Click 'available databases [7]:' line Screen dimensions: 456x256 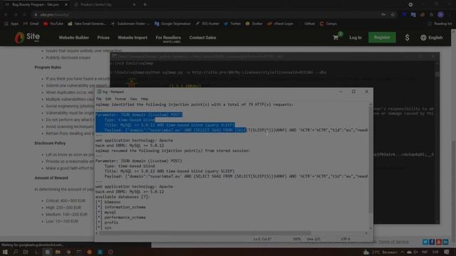123,197
